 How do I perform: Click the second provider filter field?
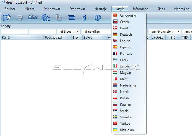click(43, 32)
